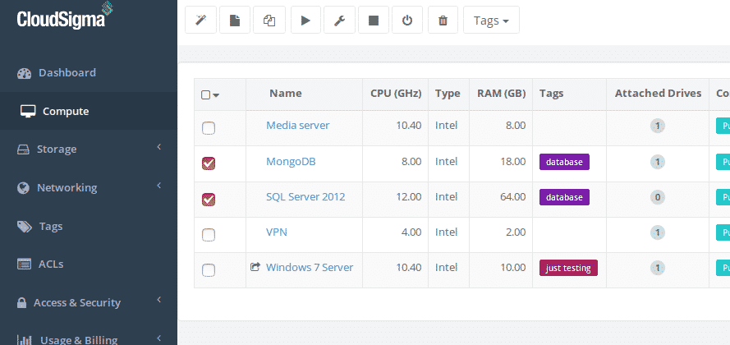Click the share icon beside Windows 7 Server

click(x=255, y=267)
